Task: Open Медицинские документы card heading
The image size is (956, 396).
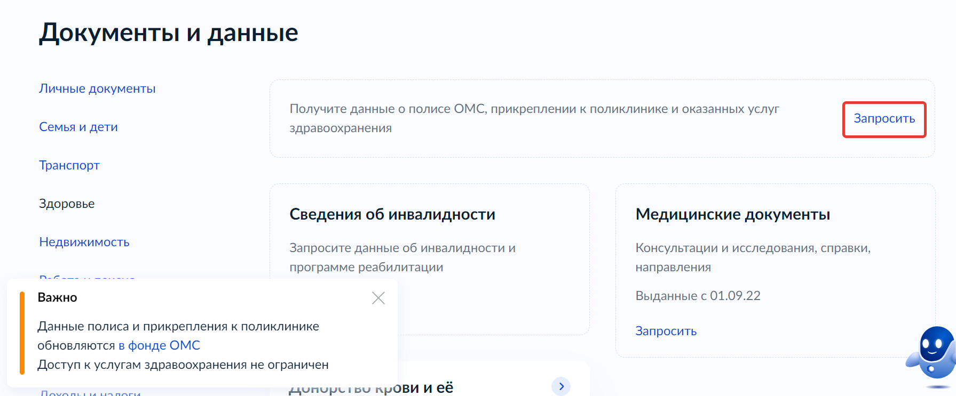Action: (x=732, y=214)
